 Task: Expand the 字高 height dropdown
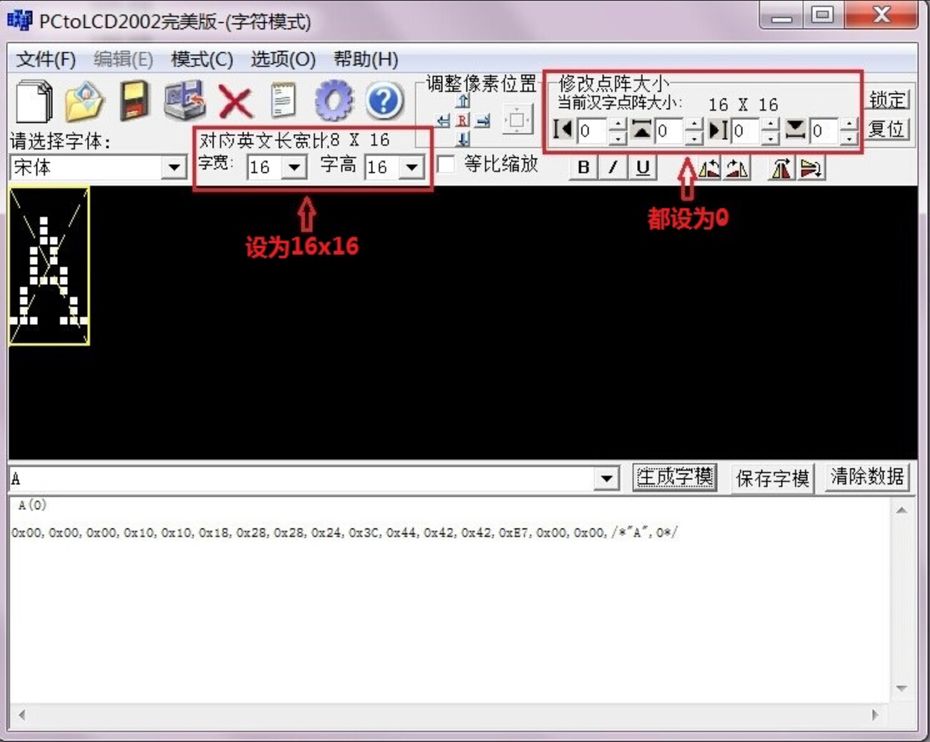click(x=411, y=168)
